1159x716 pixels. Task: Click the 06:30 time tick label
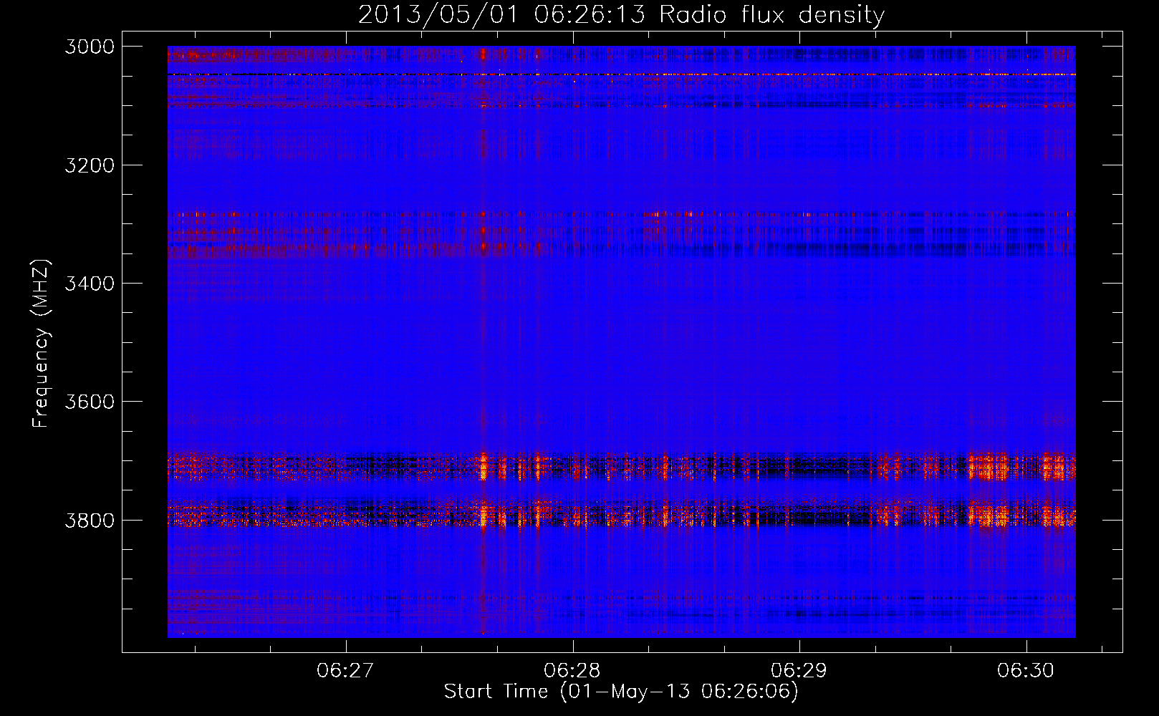pos(1026,670)
